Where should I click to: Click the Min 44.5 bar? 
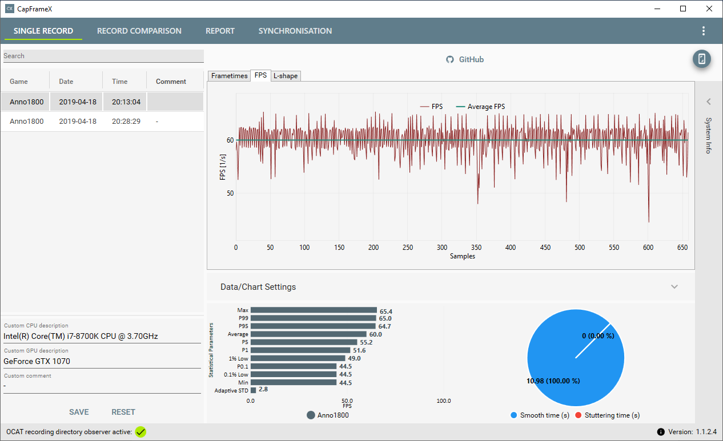(294, 382)
